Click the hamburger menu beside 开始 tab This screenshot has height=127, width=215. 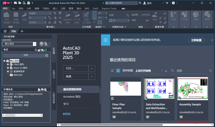point(5,31)
